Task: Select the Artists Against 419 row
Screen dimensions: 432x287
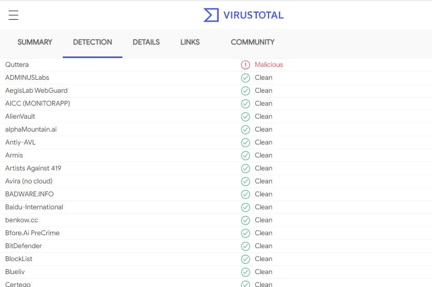Action: [x=33, y=168]
